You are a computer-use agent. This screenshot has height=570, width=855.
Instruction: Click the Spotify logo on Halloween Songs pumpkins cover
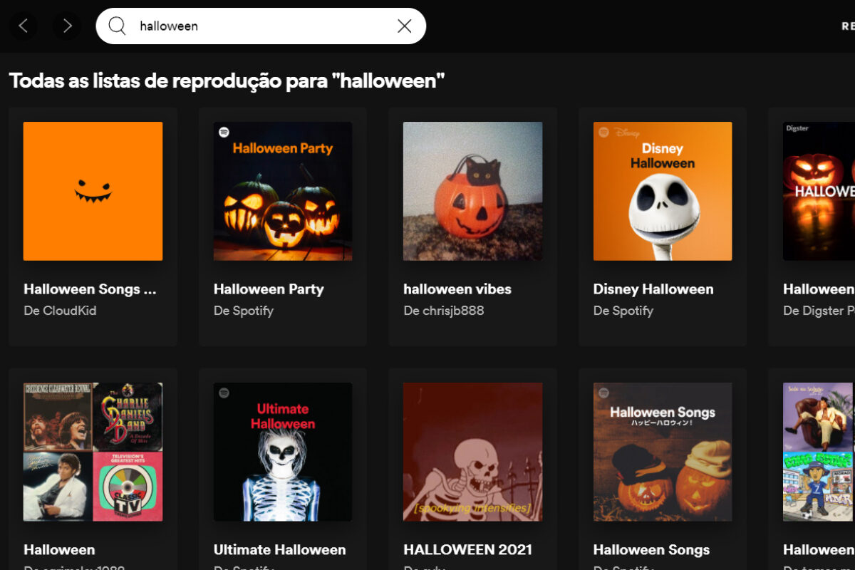(x=603, y=393)
